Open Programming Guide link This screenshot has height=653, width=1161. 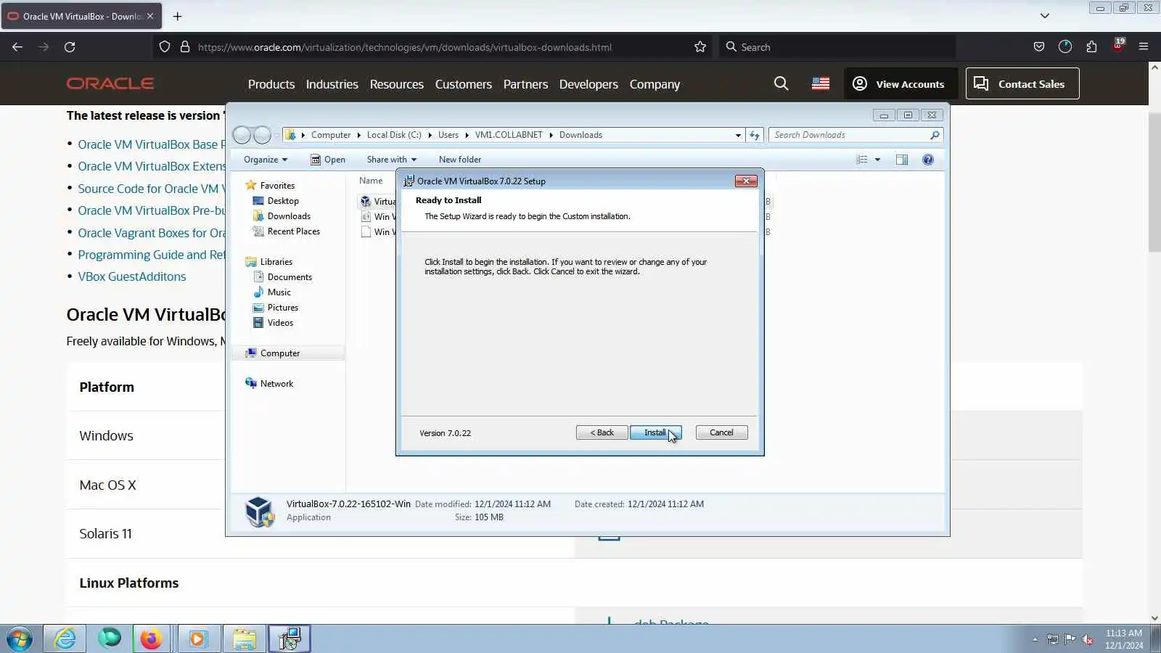151,255
